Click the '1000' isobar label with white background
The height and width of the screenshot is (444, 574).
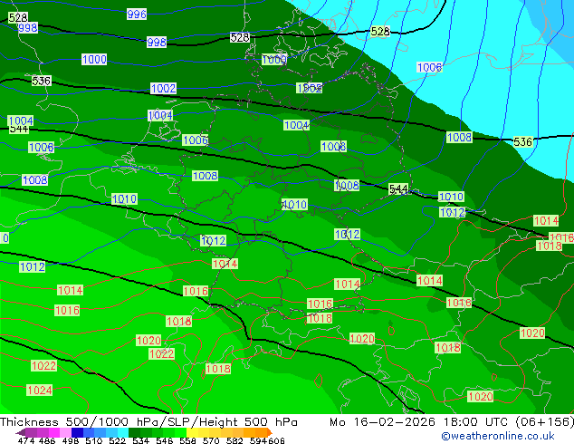[94, 59]
